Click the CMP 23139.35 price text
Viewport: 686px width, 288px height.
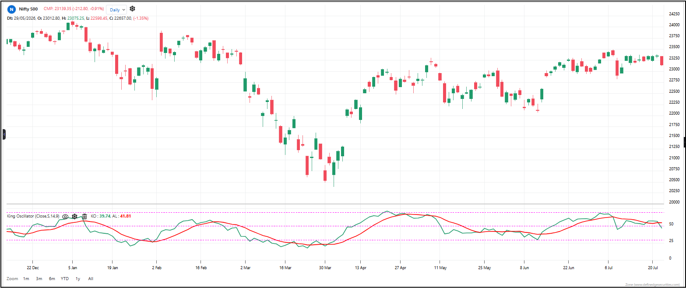pyautogui.click(x=74, y=9)
